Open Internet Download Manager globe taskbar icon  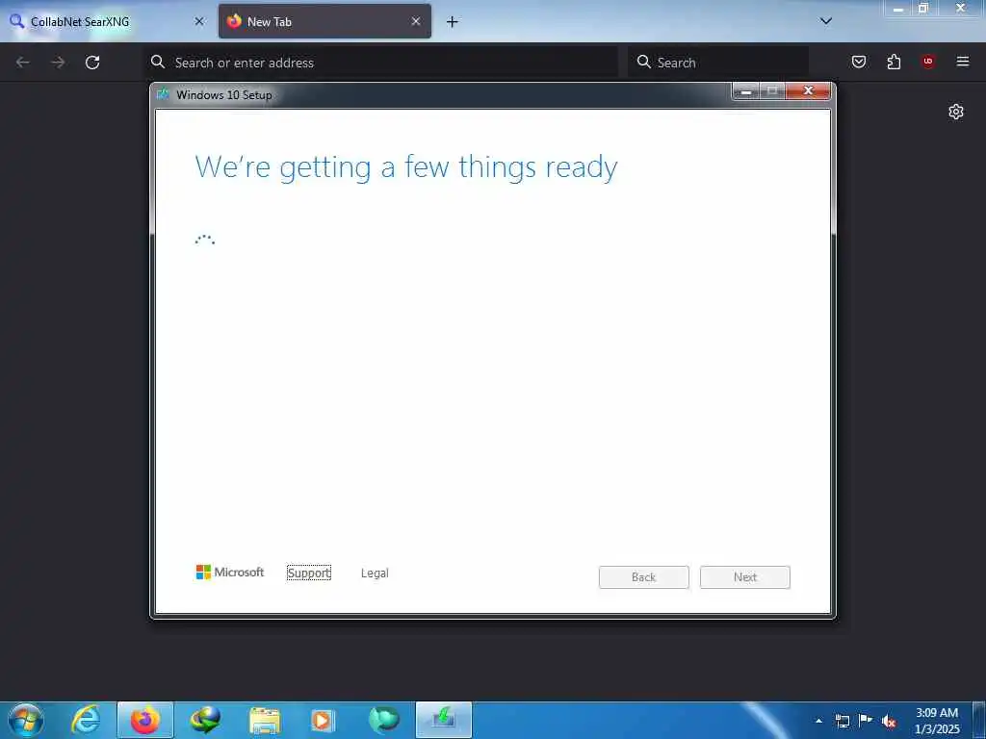point(205,720)
